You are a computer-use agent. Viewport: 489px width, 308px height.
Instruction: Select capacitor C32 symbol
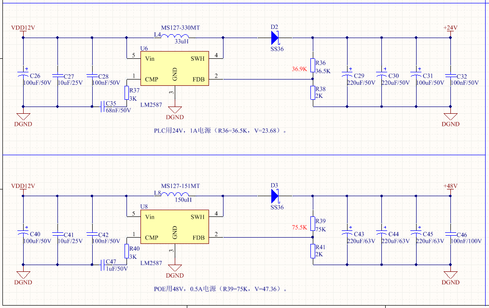tap(450, 75)
